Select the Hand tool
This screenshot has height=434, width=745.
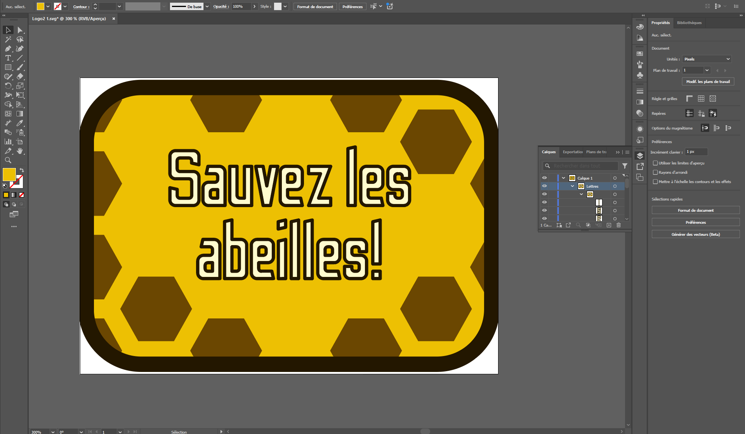point(21,151)
